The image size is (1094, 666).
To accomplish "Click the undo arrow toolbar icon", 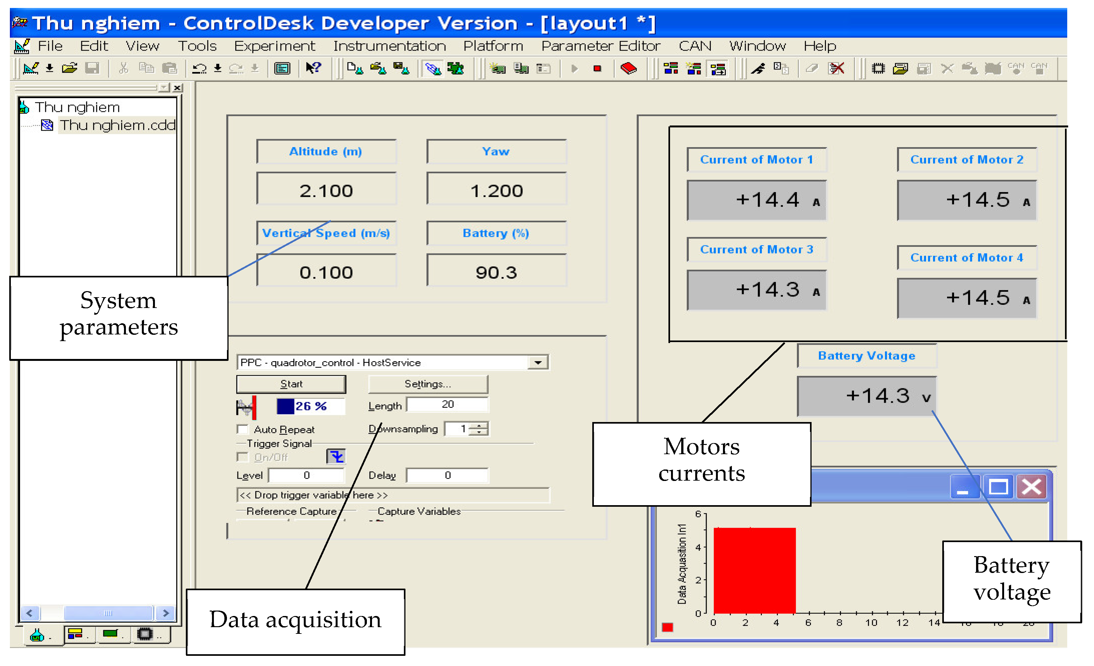I will tap(199, 68).
